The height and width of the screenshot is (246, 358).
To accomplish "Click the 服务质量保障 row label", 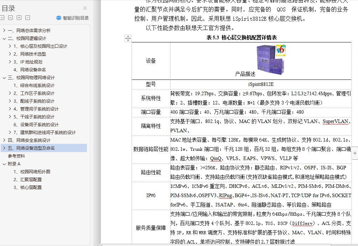I will (x=151, y=228).
